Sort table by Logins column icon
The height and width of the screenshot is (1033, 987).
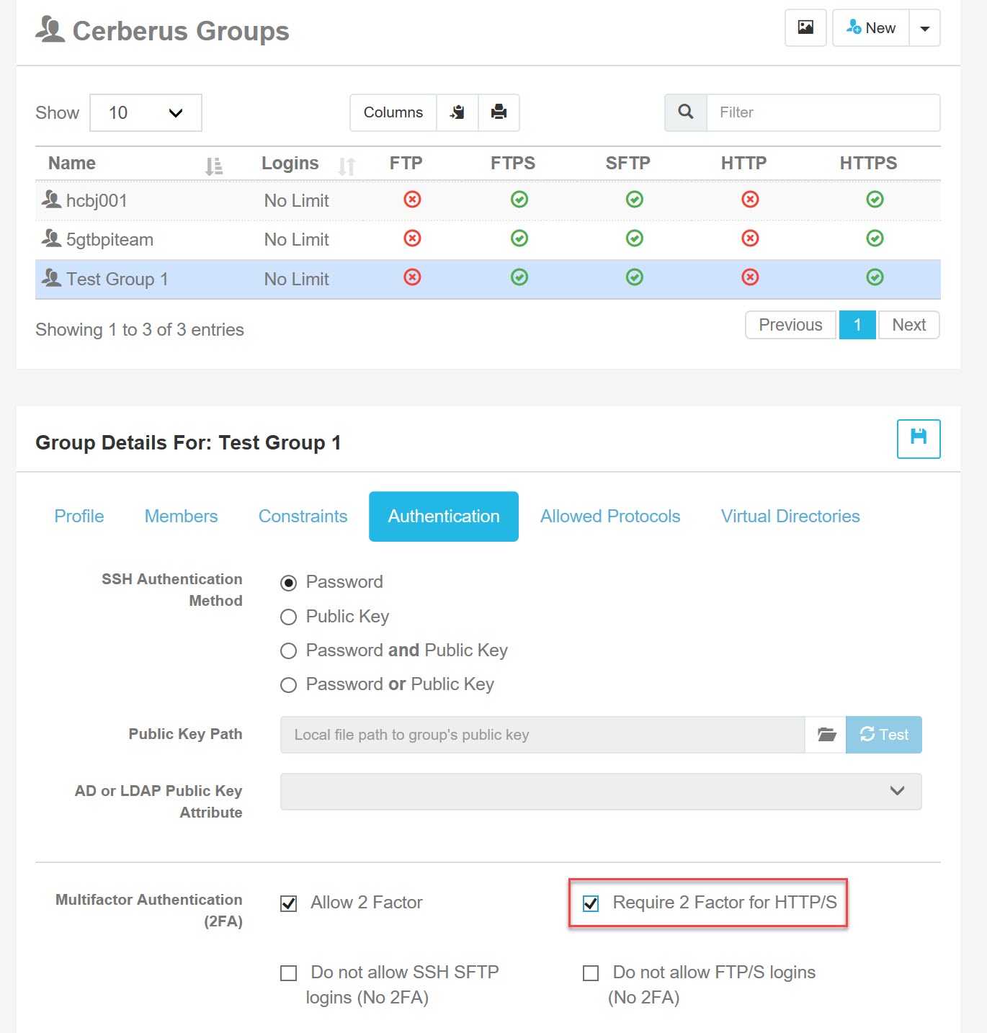[347, 166]
